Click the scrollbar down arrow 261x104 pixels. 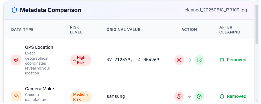257,100
